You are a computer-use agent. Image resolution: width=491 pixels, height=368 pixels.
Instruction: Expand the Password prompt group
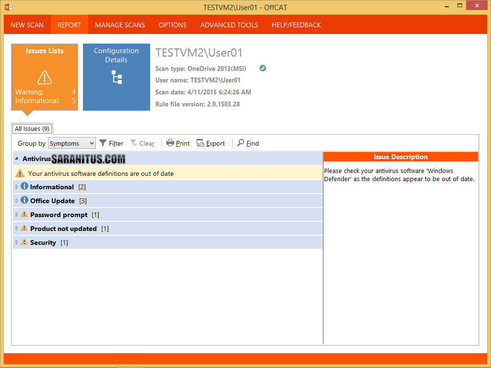click(17, 215)
